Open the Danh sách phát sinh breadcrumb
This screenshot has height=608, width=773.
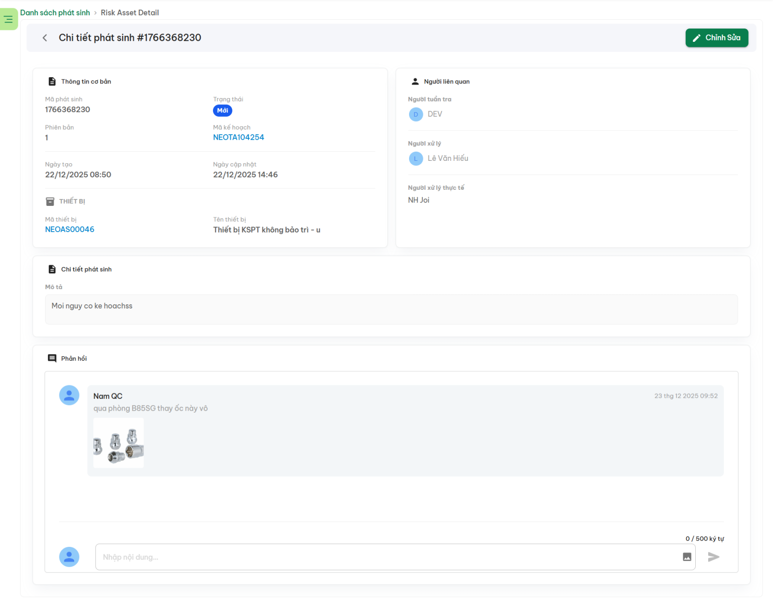55,12
